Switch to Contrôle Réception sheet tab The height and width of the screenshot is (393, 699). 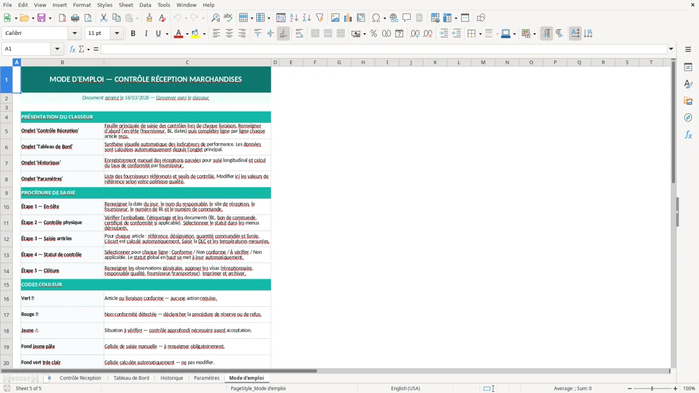click(80, 378)
